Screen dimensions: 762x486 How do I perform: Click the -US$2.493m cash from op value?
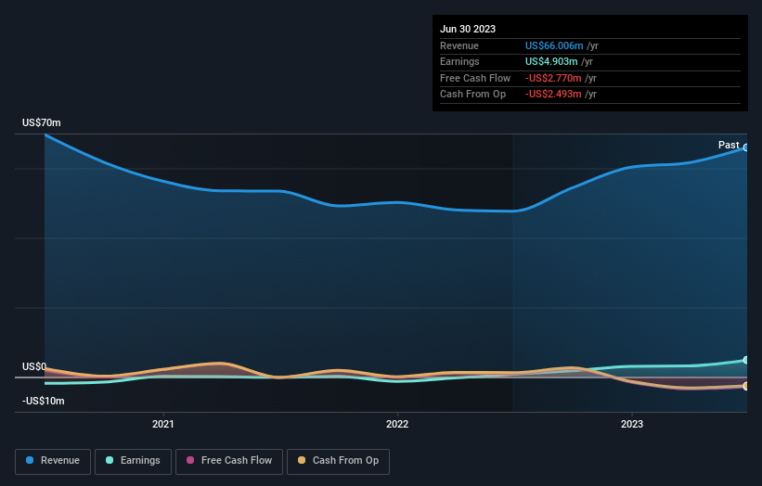pos(553,95)
